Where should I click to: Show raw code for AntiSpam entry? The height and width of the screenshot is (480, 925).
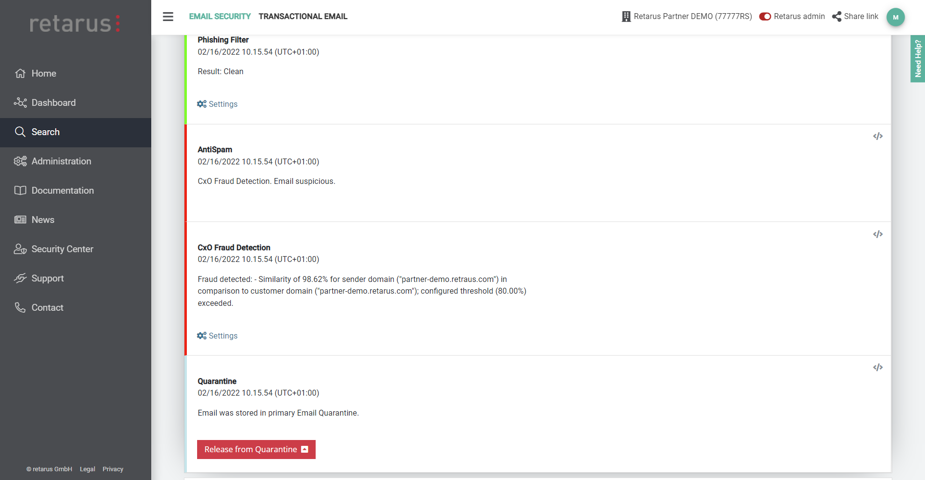coord(878,136)
